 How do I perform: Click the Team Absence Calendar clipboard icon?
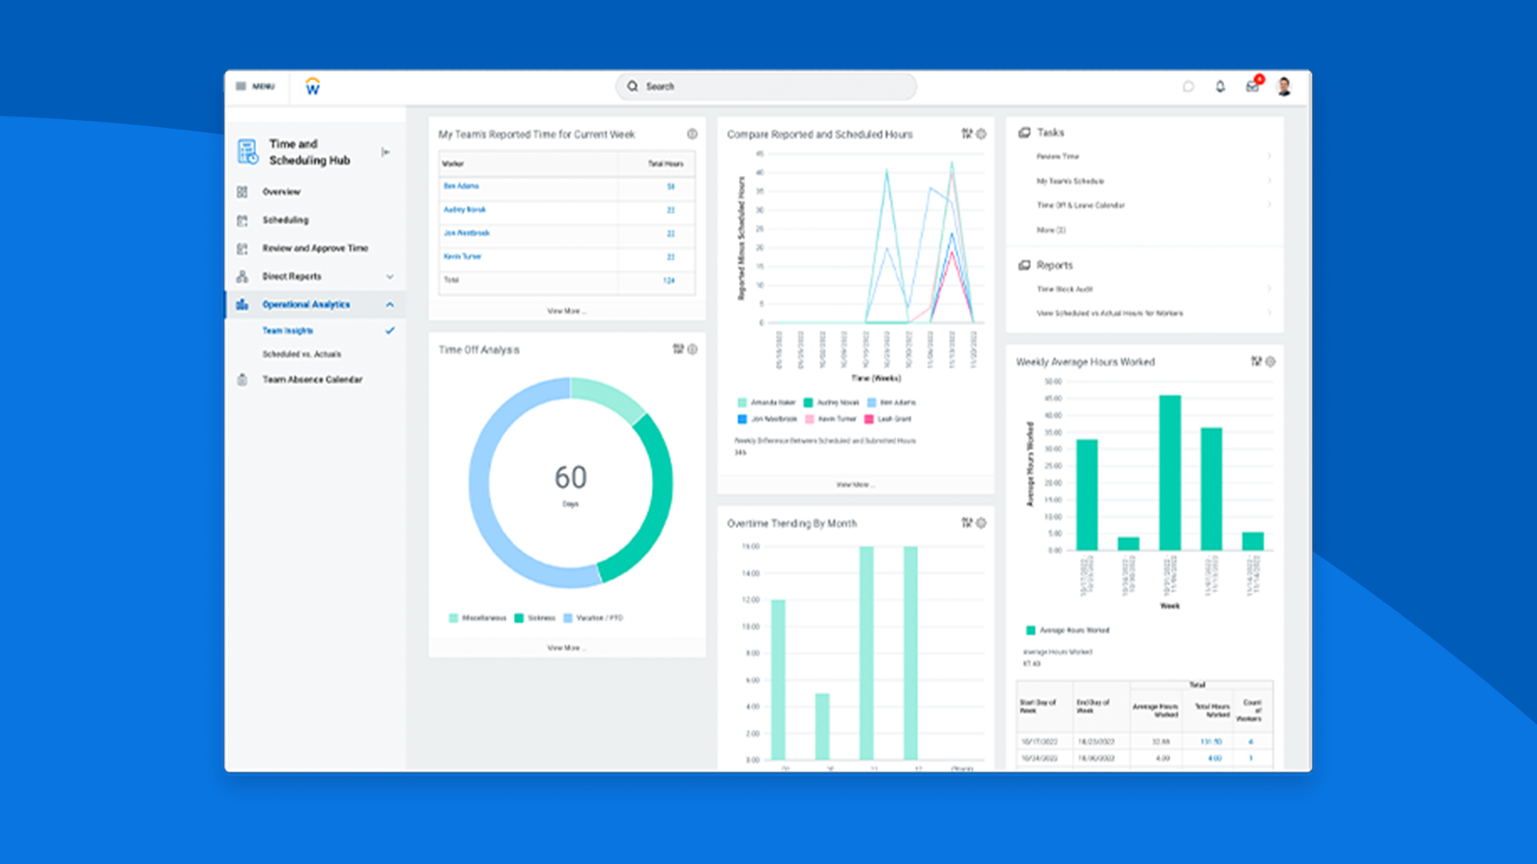(x=243, y=379)
